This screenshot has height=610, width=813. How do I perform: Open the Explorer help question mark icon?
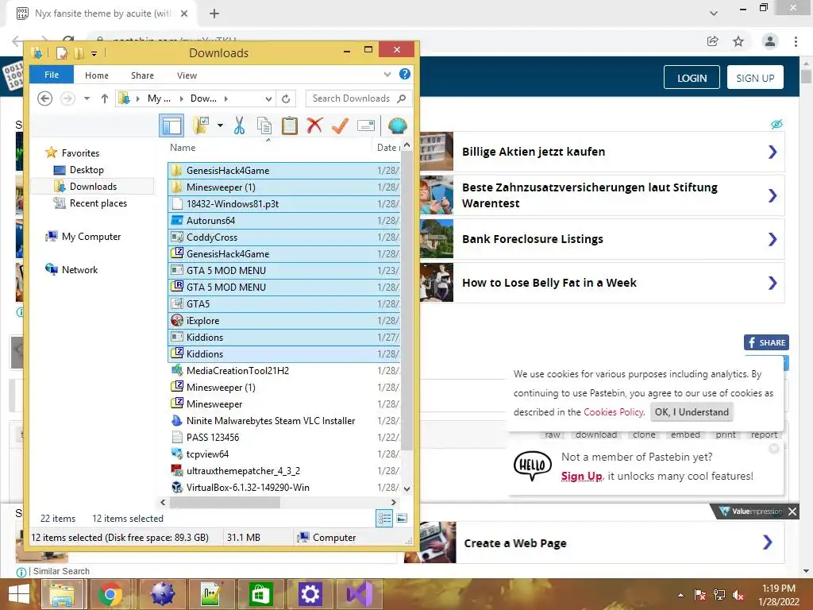[405, 74]
